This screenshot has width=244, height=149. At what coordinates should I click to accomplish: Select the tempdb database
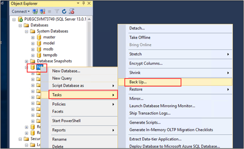[50, 55]
